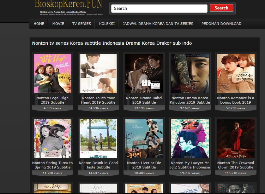Click 'Nonton Legal High 2019 Subtitle' title link

pos(52,100)
